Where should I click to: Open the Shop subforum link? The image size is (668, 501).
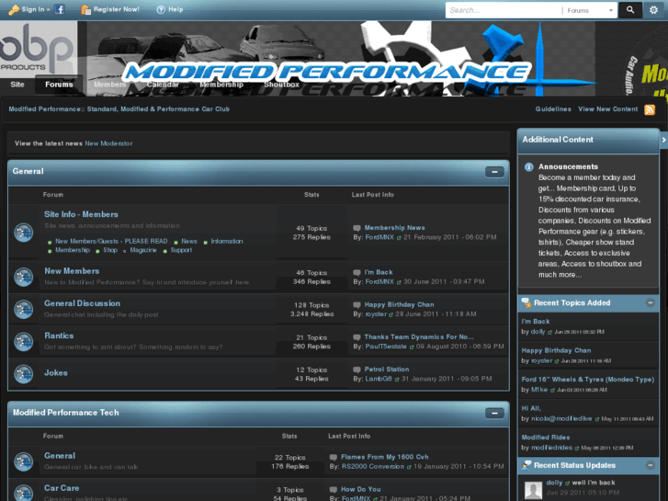tap(110, 250)
